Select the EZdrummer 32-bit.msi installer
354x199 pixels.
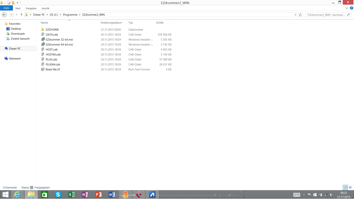pyautogui.click(x=59, y=40)
